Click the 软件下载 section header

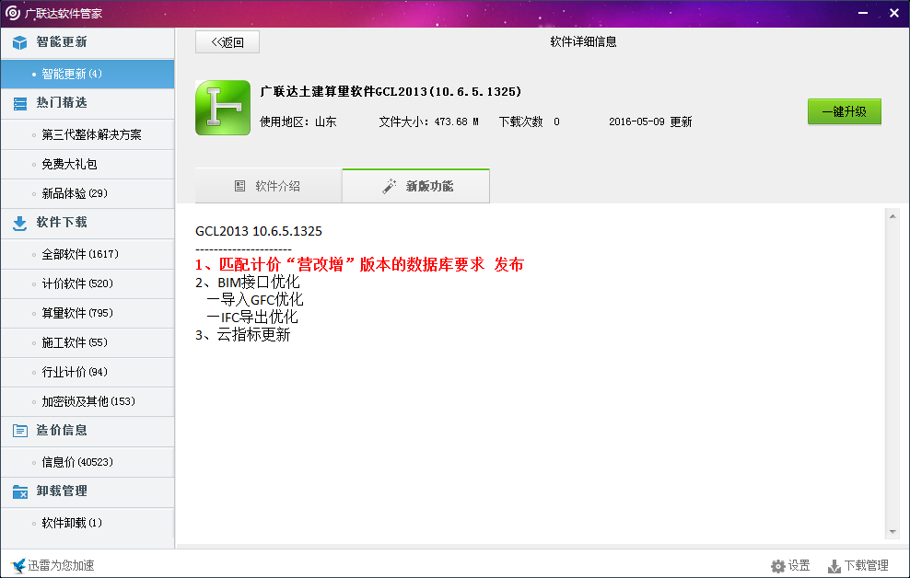coord(87,223)
